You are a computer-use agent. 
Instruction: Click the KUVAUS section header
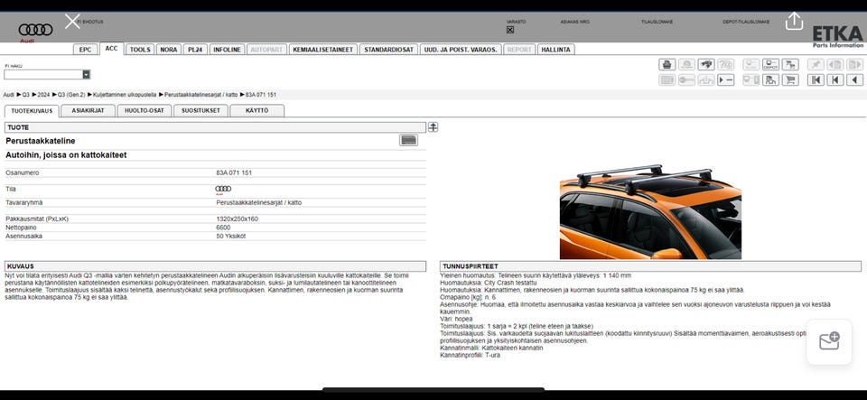pyautogui.click(x=215, y=266)
